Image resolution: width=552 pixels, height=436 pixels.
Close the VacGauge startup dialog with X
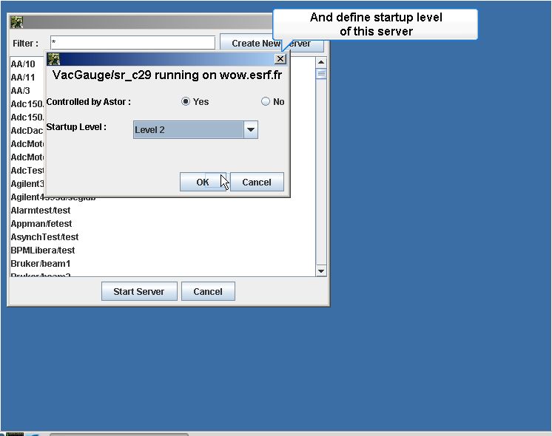click(280, 59)
